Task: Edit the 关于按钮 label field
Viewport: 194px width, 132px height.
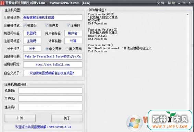Action: tap(32, 49)
